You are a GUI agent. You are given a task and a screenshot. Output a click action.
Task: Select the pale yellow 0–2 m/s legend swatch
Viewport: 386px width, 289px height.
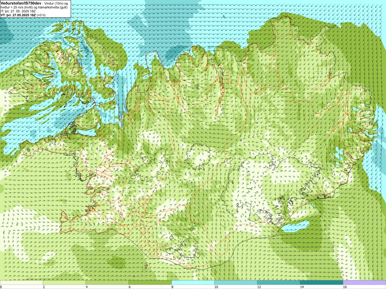[21, 282]
